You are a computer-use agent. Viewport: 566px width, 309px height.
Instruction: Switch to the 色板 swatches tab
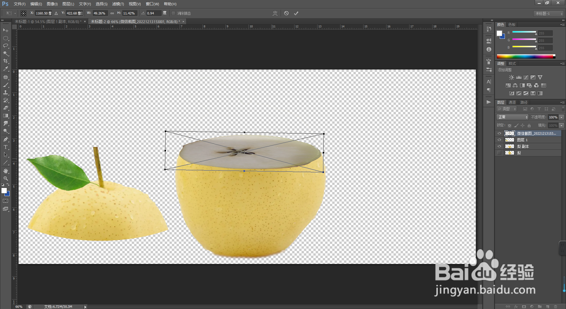512,25
